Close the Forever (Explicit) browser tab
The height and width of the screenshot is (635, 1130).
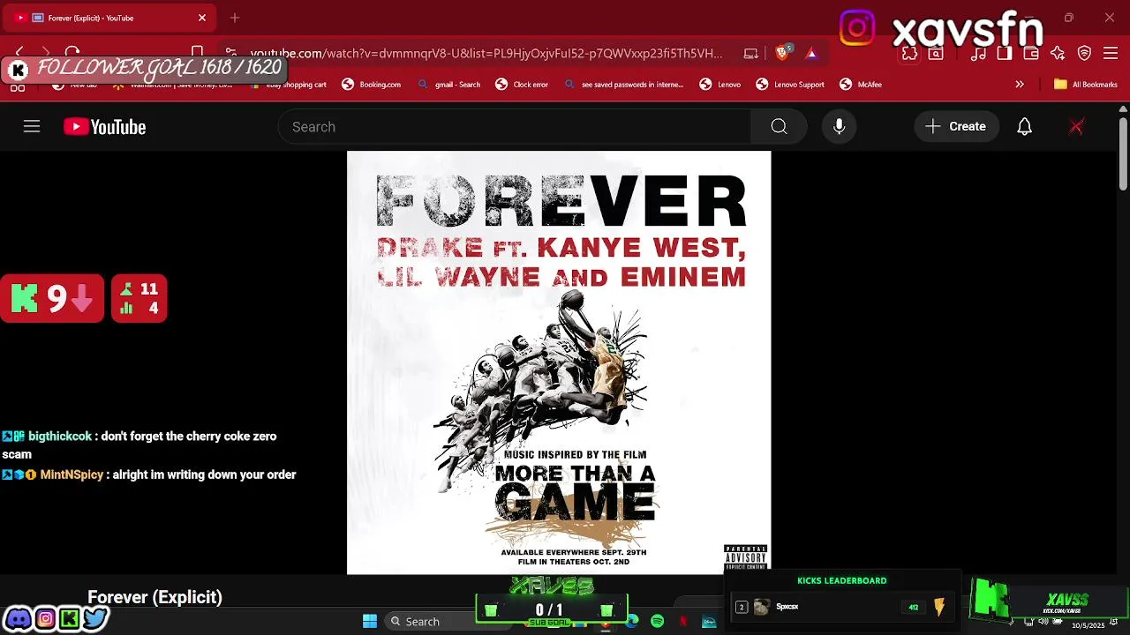[201, 18]
